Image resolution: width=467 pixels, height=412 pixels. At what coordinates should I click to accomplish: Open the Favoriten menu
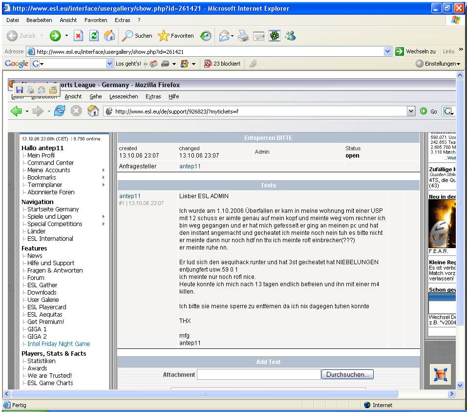96,20
